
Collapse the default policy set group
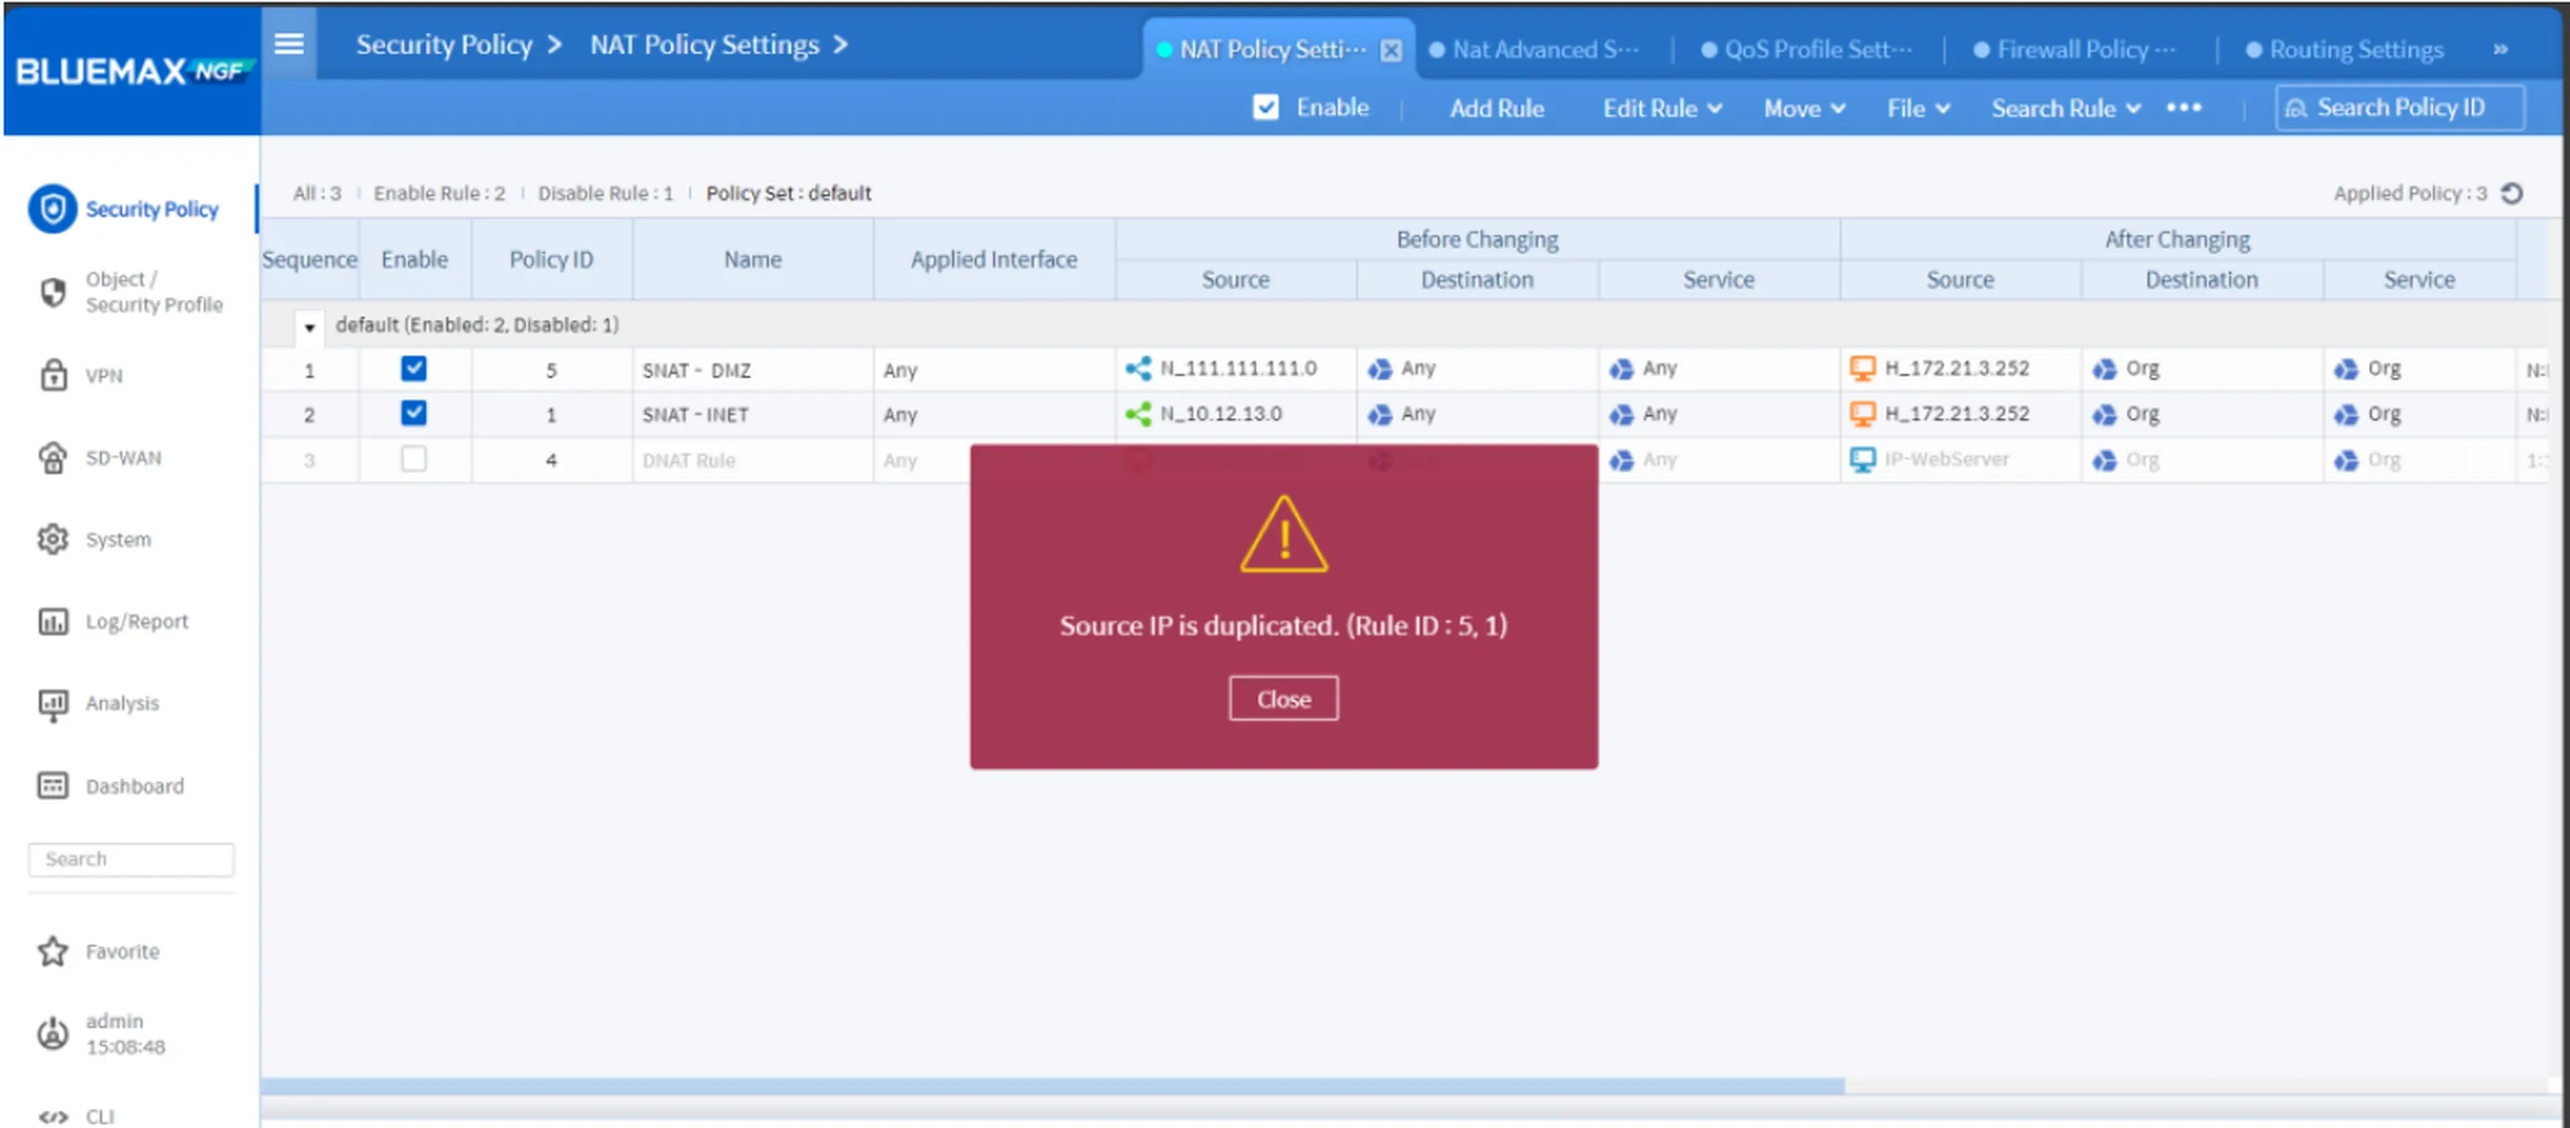coord(309,326)
